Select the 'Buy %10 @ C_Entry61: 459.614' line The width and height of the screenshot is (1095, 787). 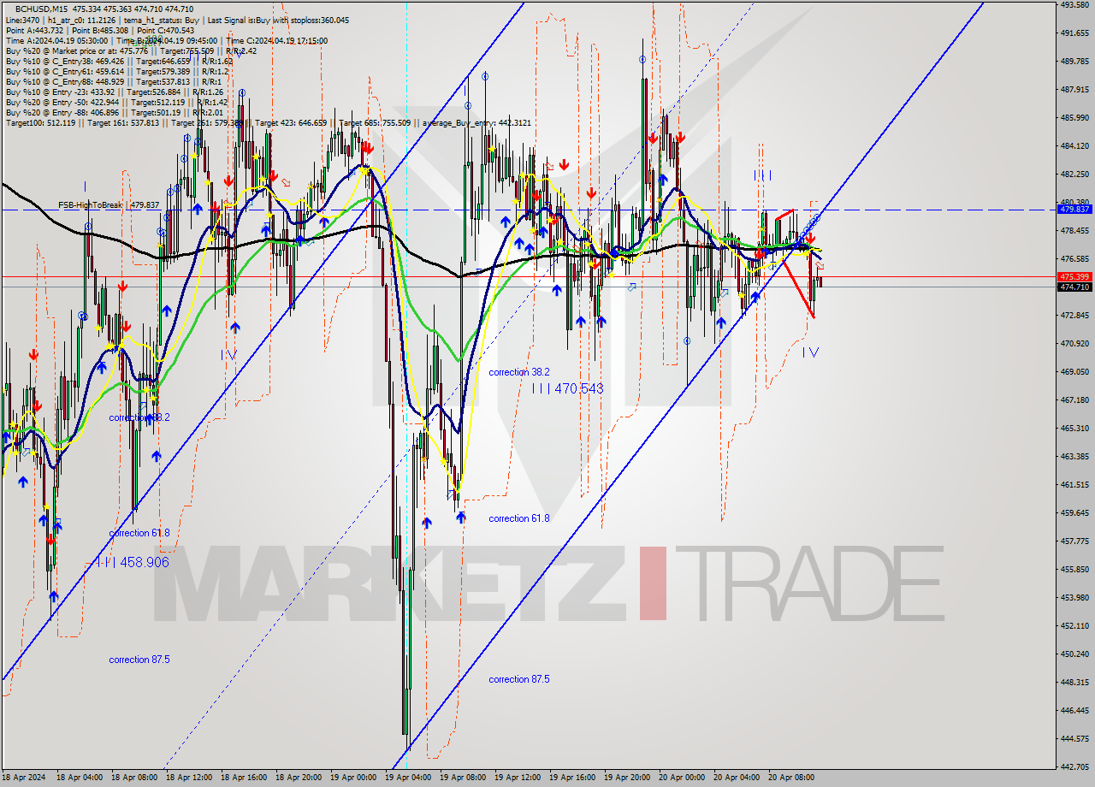[x=64, y=72]
